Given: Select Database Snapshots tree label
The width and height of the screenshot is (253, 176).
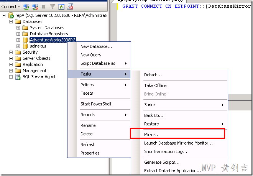Looking at the screenshot, I should coord(49,34).
